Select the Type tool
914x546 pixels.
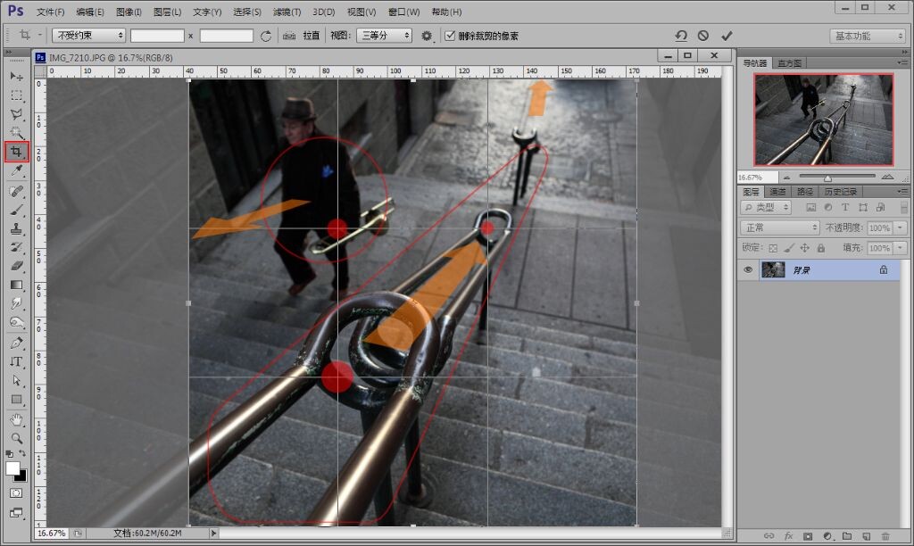[x=16, y=361]
